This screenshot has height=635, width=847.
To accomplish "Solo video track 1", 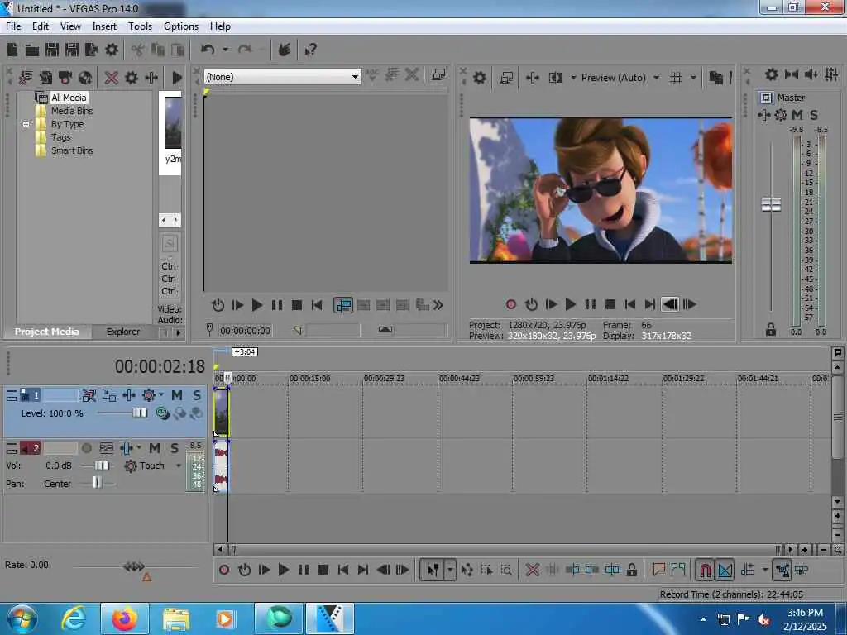I will coord(197,395).
